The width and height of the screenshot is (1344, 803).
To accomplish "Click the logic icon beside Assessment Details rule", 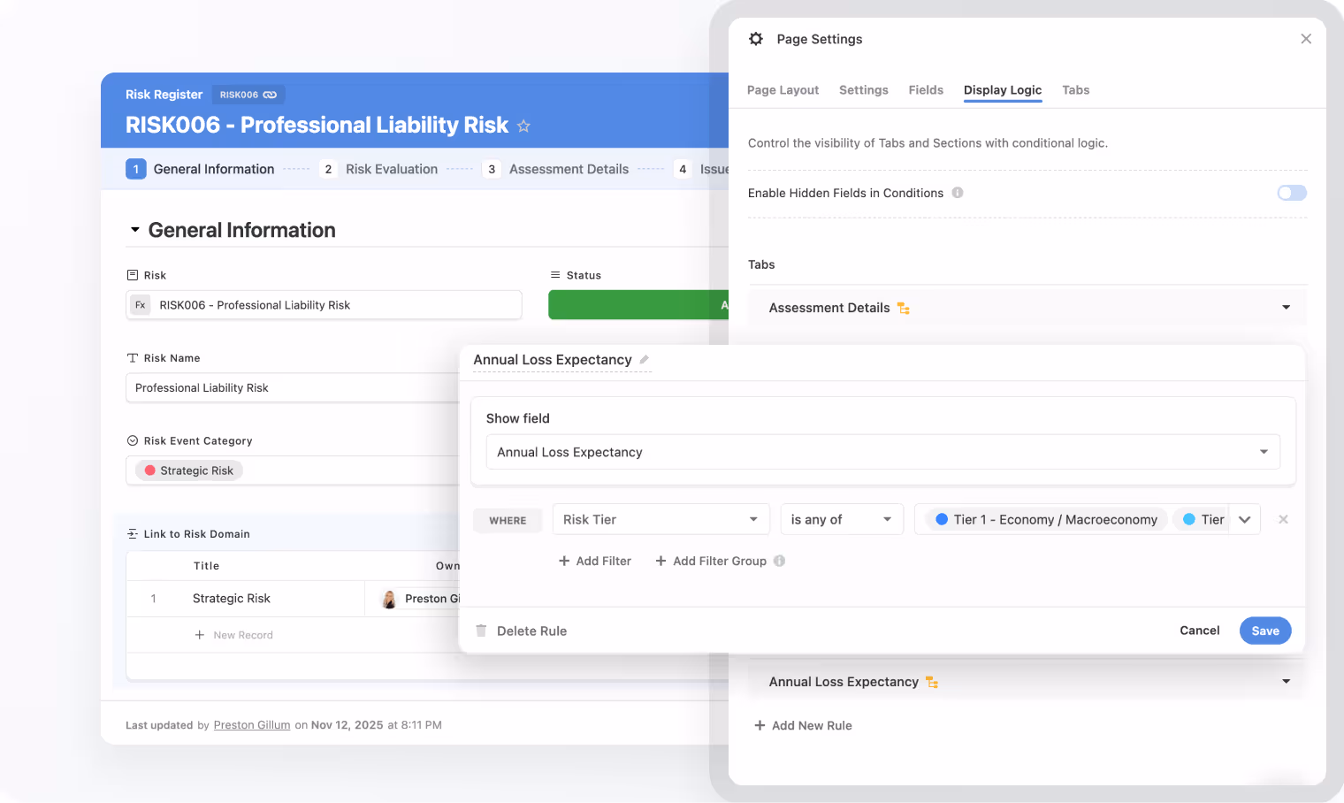I will tap(903, 308).
